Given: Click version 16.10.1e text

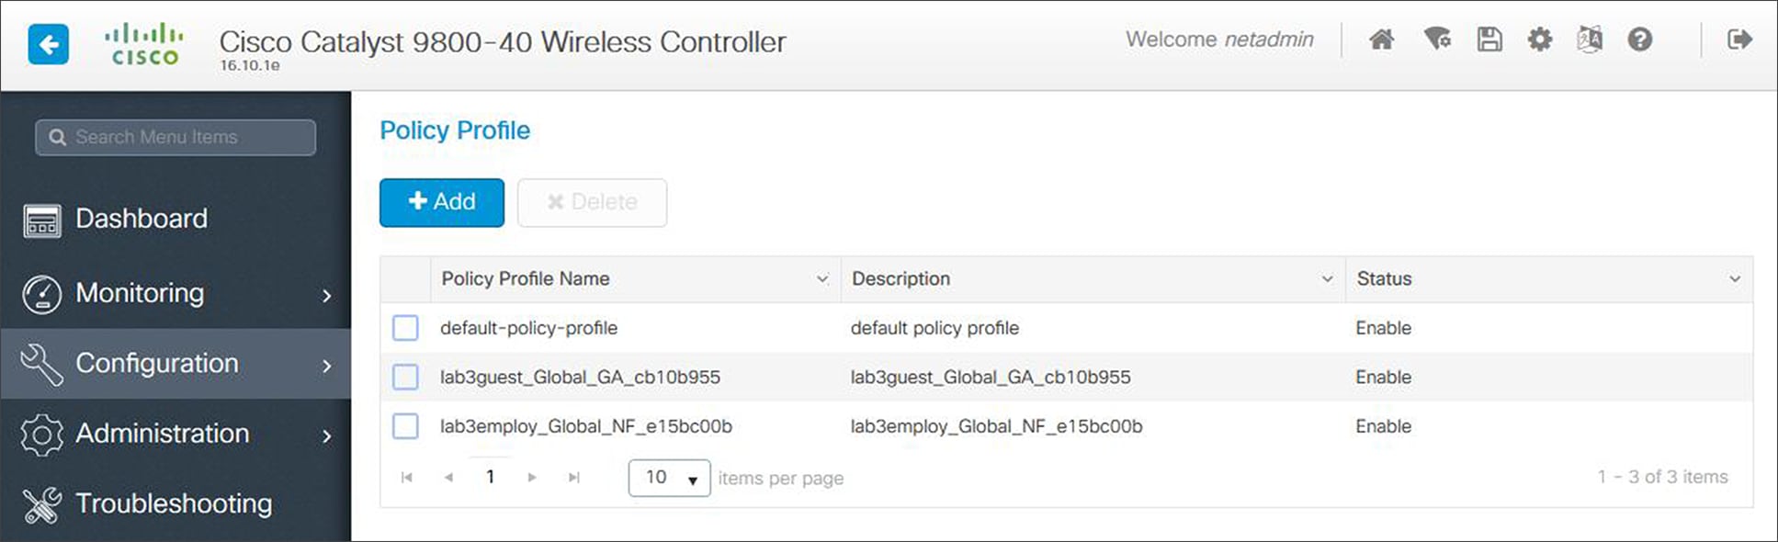Looking at the screenshot, I should (250, 66).
